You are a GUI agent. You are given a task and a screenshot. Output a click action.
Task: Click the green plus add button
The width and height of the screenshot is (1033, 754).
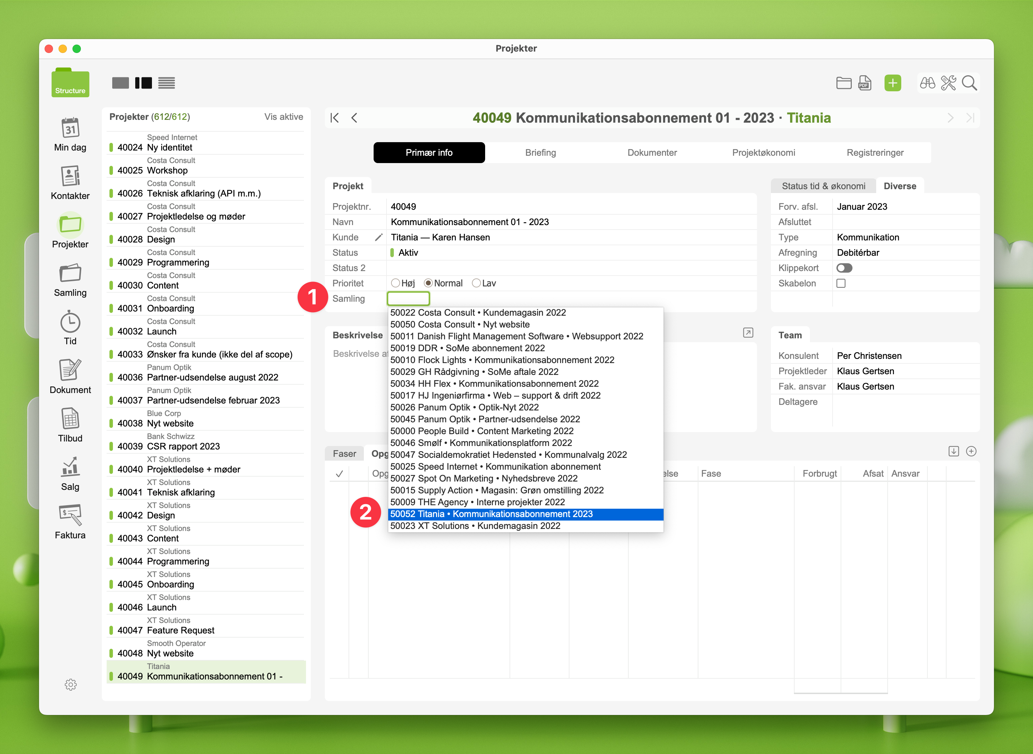tap(893, 83)
